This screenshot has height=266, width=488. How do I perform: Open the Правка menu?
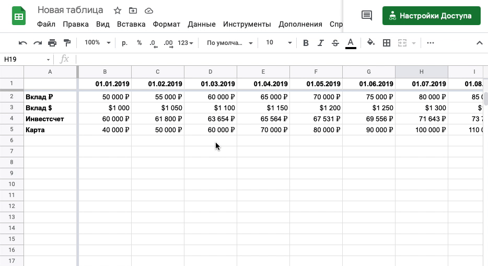(76, 24)
